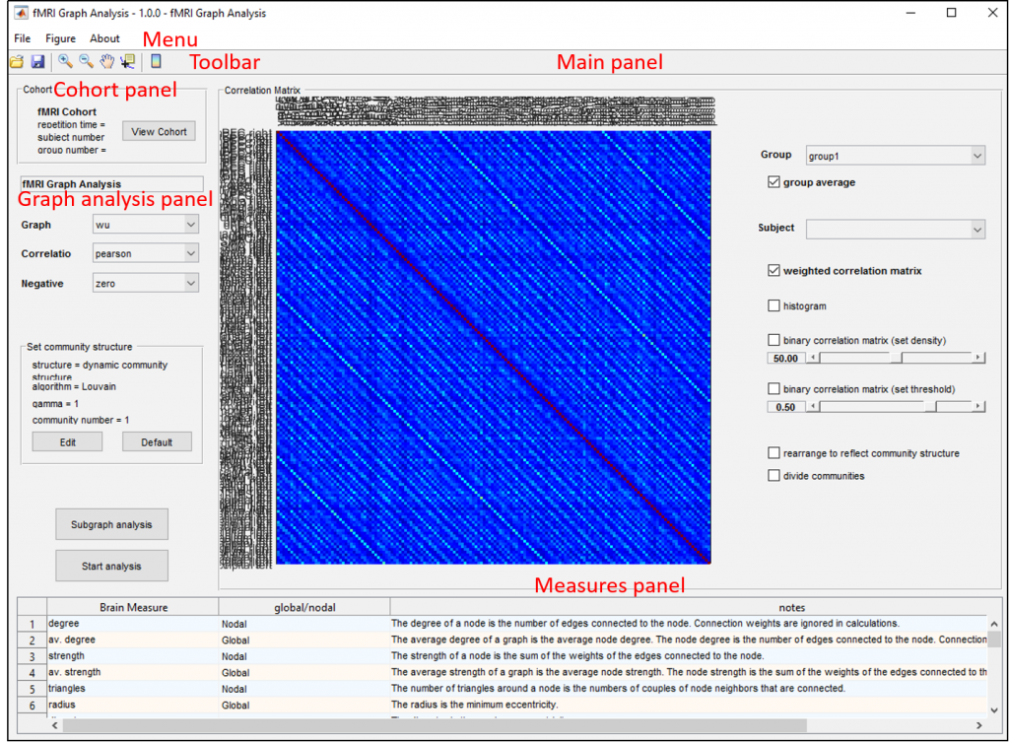This screenshot has width=1009, height=742.
Task: Click the Start analysis button
Action: click(111, 566)
